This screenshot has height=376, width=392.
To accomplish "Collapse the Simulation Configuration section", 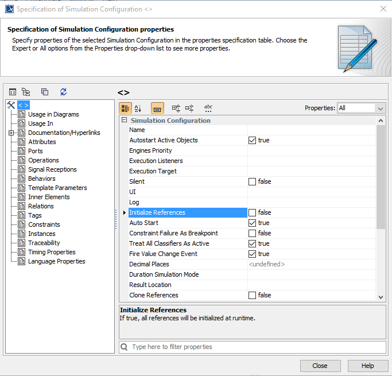I will coord(124,121).
